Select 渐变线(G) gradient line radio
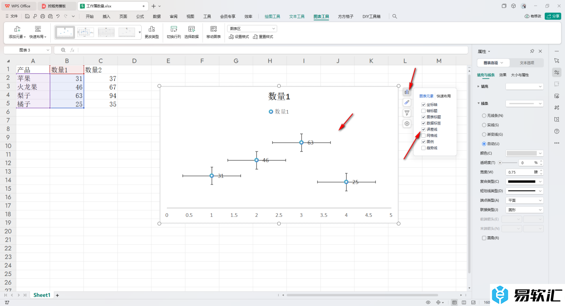 (x=484, y=134)
